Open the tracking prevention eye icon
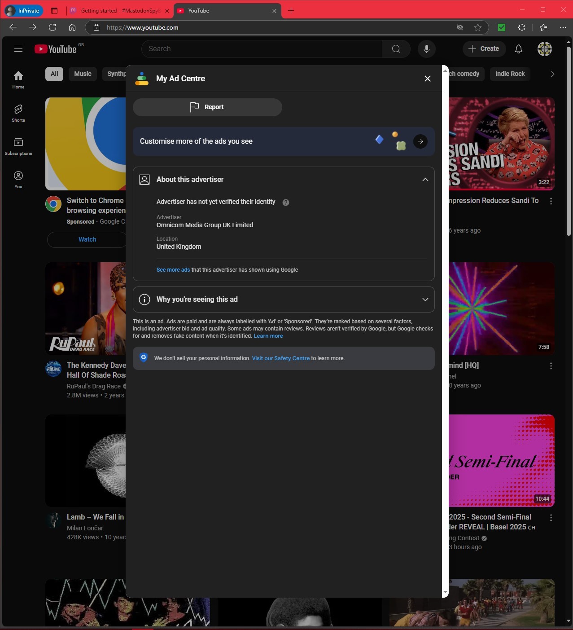 point(460,27)
